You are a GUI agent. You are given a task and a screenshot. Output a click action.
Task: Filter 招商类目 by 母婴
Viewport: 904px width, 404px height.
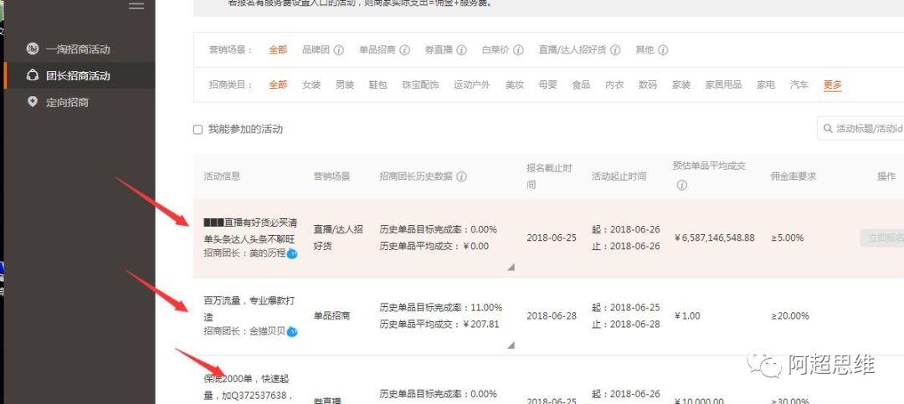547,84
